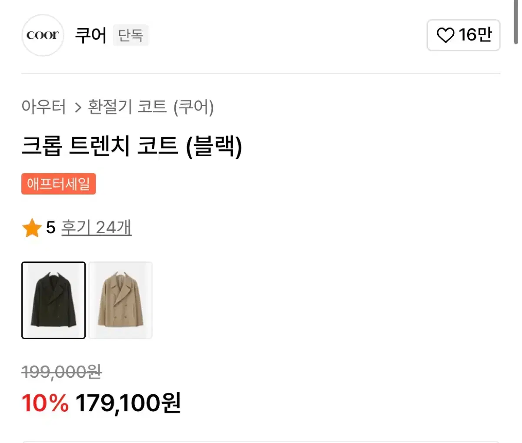This screenshot has width=522, height=443.
Task: Click the rating score number 5
Action: 51,228
